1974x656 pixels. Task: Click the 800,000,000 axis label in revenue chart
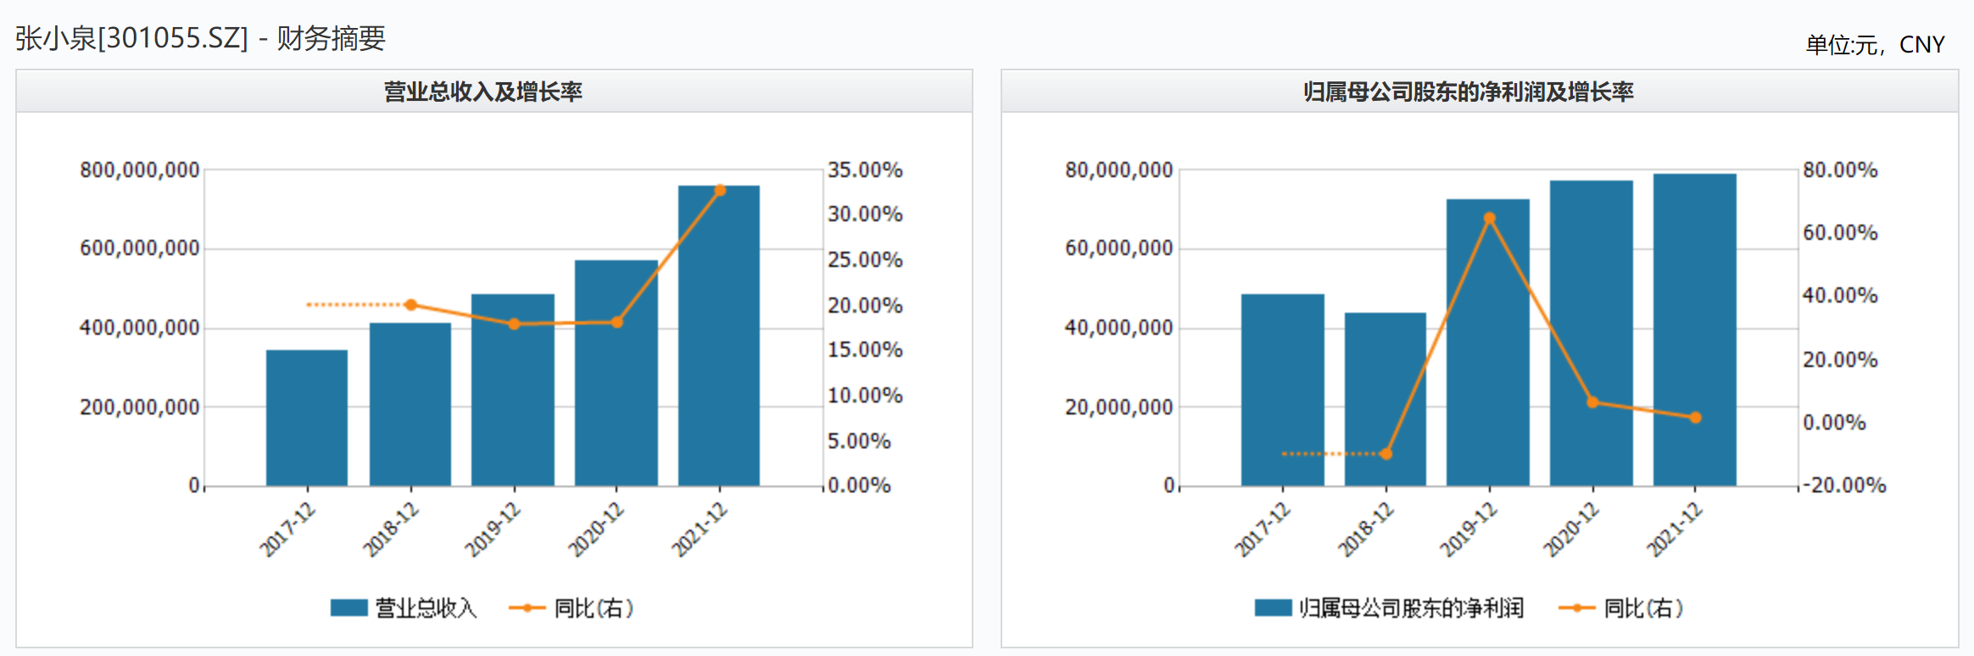(140, 170)
